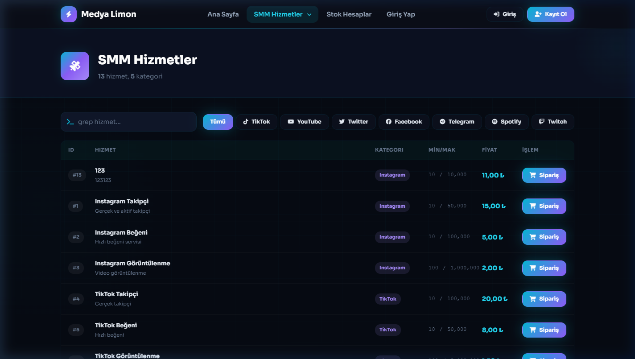This screenshot has width=635, height=359.
Task: Click the YouTube logo icon in filter
Action: [x=291, y=122]
